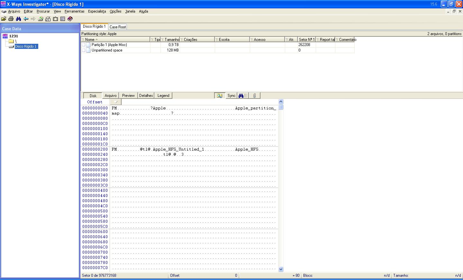Click filter funnel in Escrita column header
Image resolution: width=463 pixels, height=280 pixels.
click(217, 40)
